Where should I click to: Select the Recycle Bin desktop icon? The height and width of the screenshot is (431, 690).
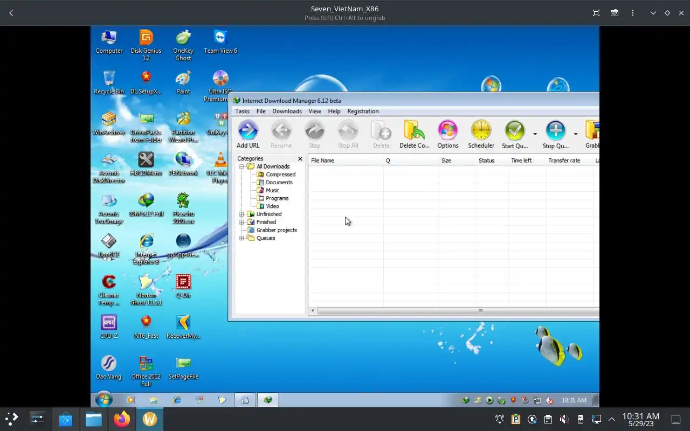click(109, 82)
